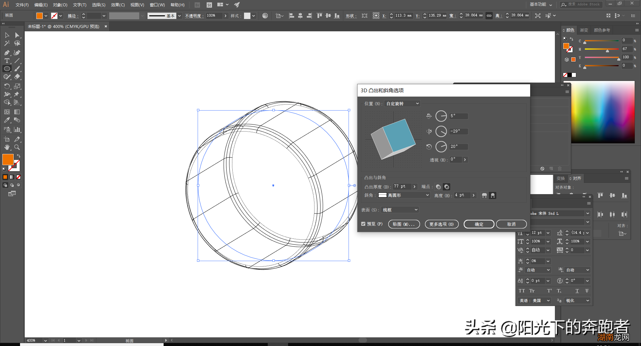Open the 位置 position dropdown
This screenshot has width=641, height=346.
[402, 104]
